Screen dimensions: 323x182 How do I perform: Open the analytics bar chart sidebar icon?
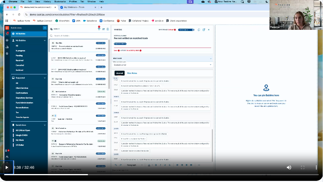[7, 47]
